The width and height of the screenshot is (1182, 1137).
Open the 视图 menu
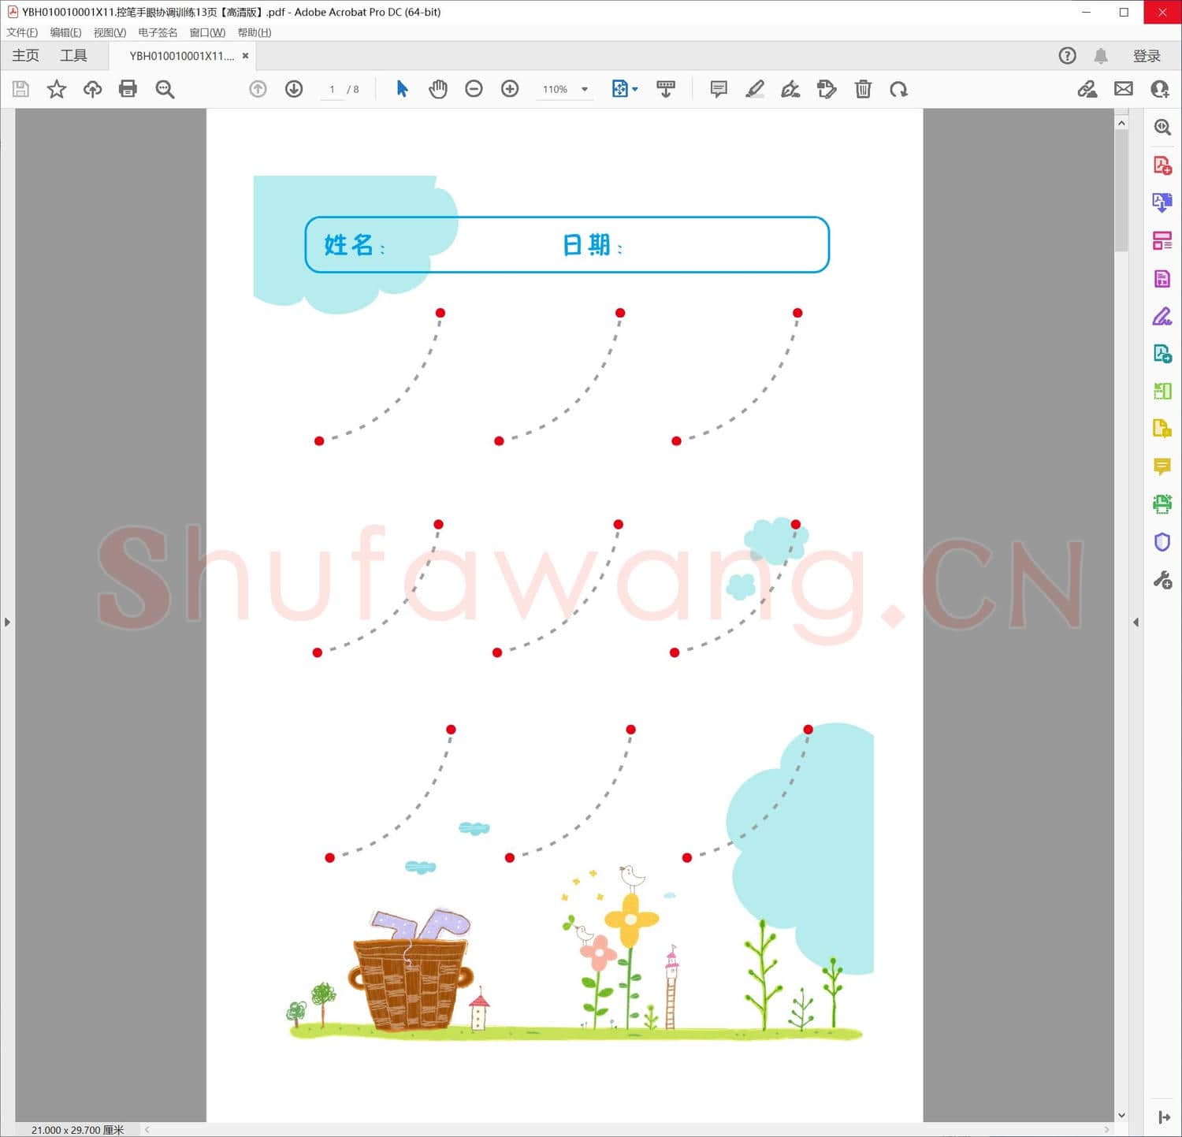click(110, 32)
